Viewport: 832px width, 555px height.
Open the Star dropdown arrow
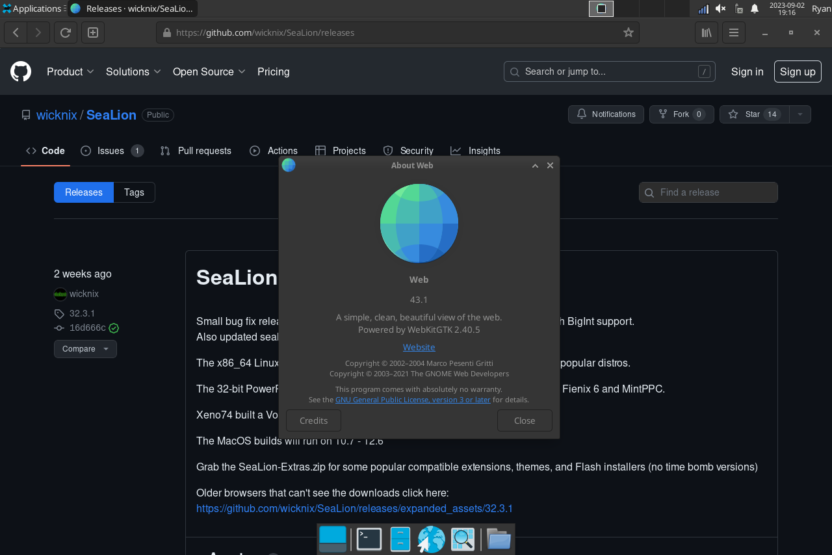800,114
